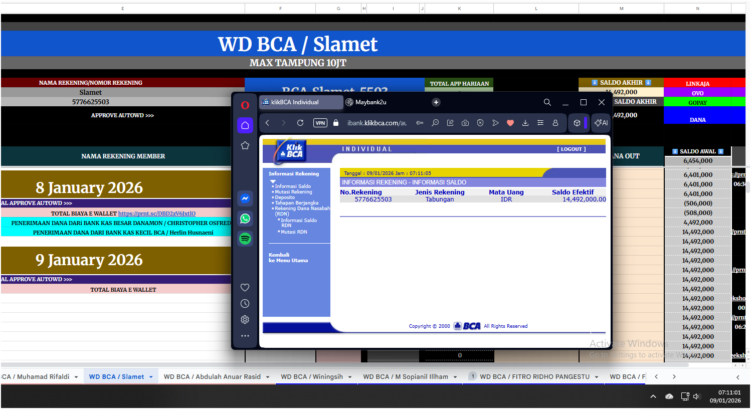
Task: Open the M Sopianil Illham tab dropdown
Action: [455, 377]
